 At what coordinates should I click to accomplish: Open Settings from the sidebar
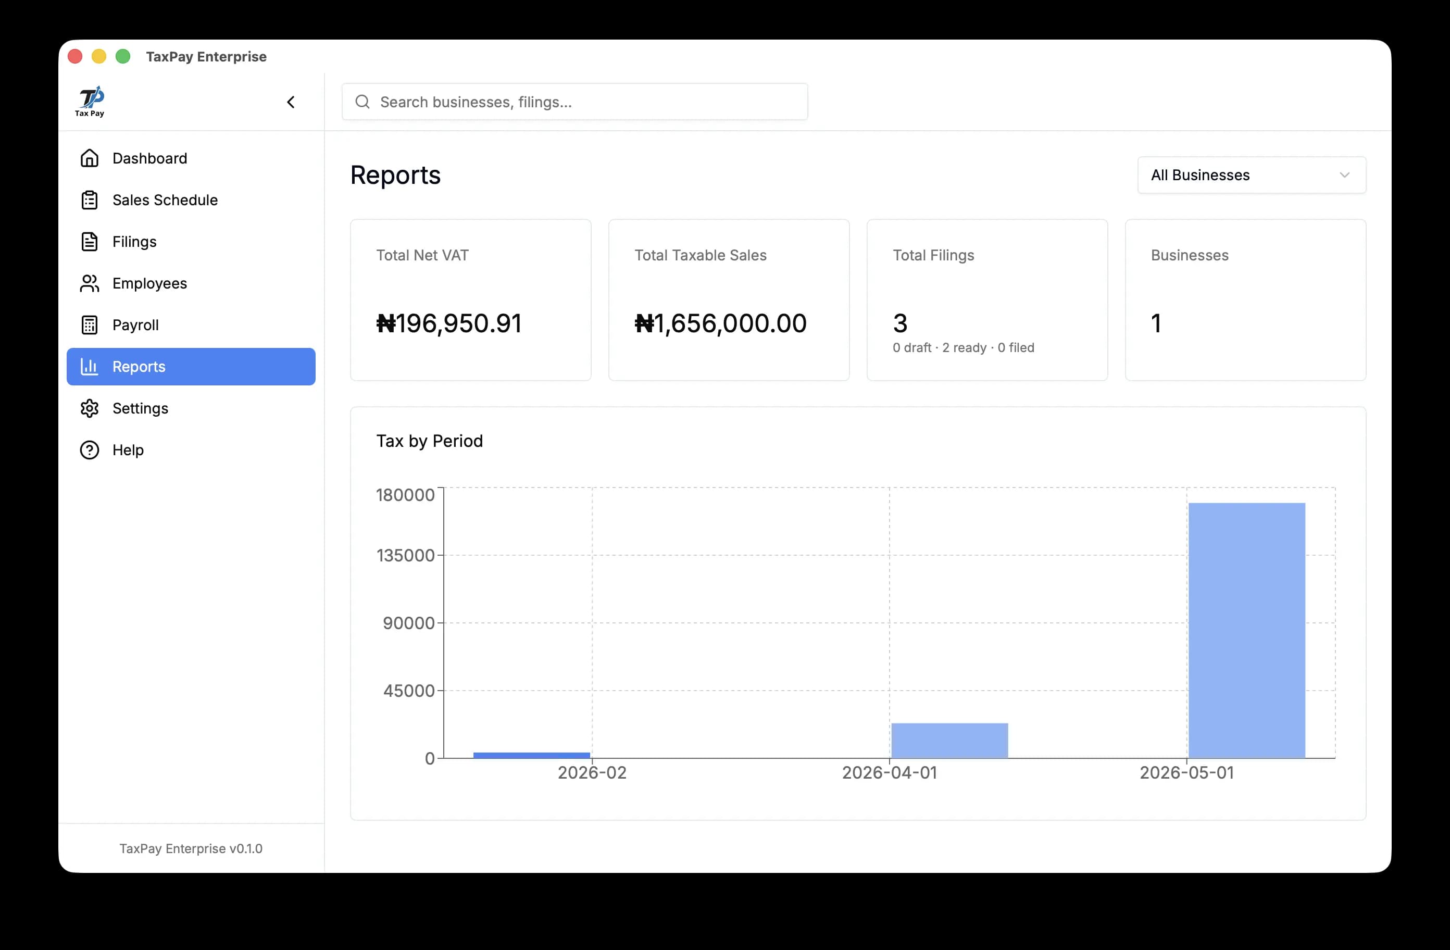[x=191, y=408]
